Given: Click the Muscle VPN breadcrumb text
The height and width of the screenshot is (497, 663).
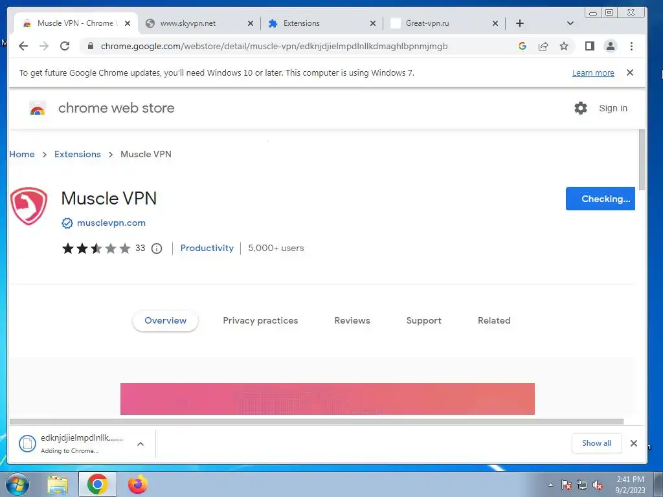Looking at the screenshot, I should point(146,154).
